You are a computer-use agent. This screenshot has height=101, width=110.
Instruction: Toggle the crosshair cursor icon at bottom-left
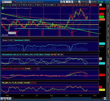2,99
